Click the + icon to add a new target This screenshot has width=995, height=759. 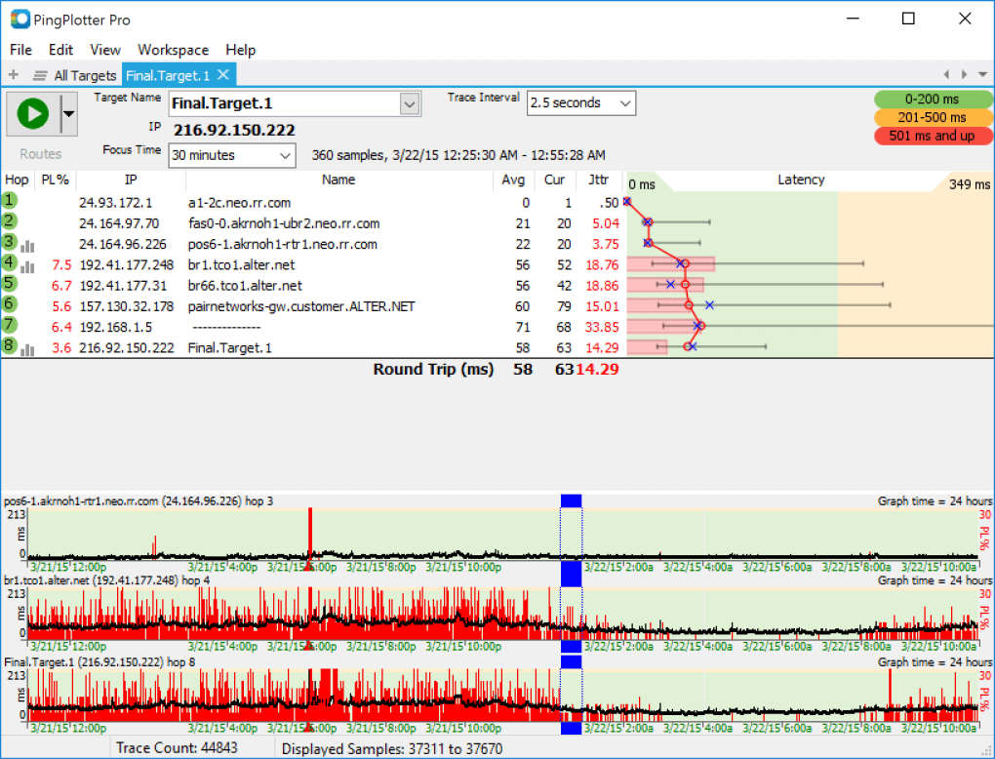pos(13,74)
